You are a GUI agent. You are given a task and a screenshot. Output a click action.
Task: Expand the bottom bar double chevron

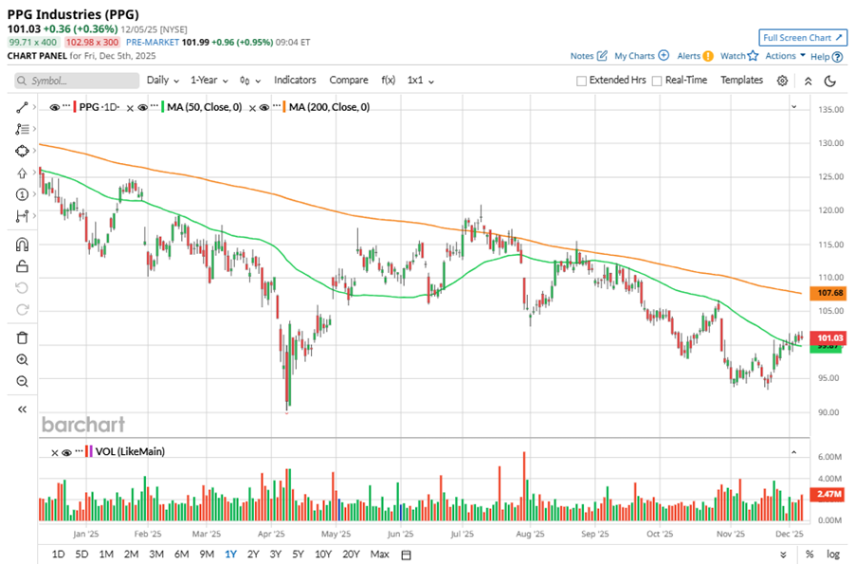click(783, 555)
